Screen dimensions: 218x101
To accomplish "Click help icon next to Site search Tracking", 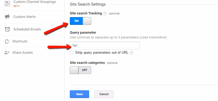I will (105, 14).
